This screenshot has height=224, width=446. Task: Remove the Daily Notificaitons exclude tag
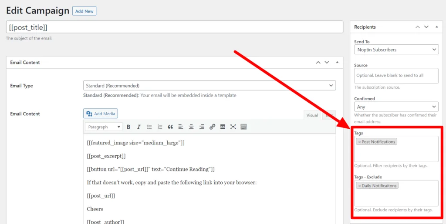pos(359,186)
